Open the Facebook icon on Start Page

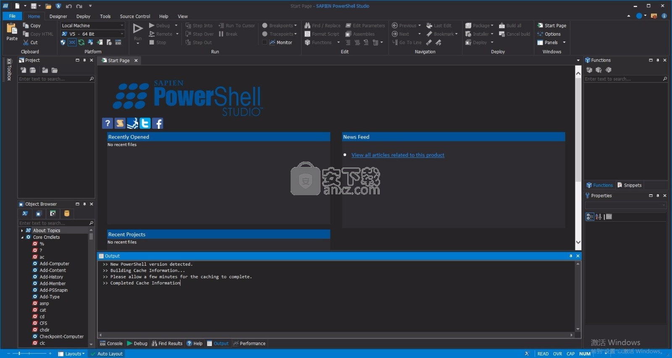(157, 123)
